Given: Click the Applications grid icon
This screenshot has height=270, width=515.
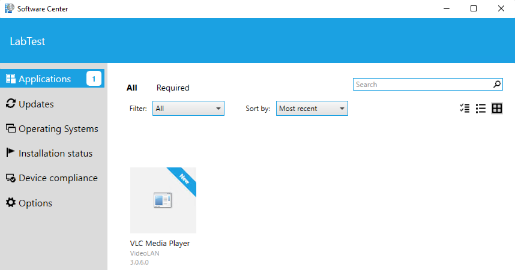Looking at the screenshot, I should tap(11, 79).
